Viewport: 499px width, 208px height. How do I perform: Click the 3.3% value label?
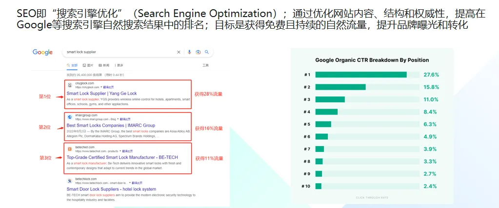click(x=430, y=162)
